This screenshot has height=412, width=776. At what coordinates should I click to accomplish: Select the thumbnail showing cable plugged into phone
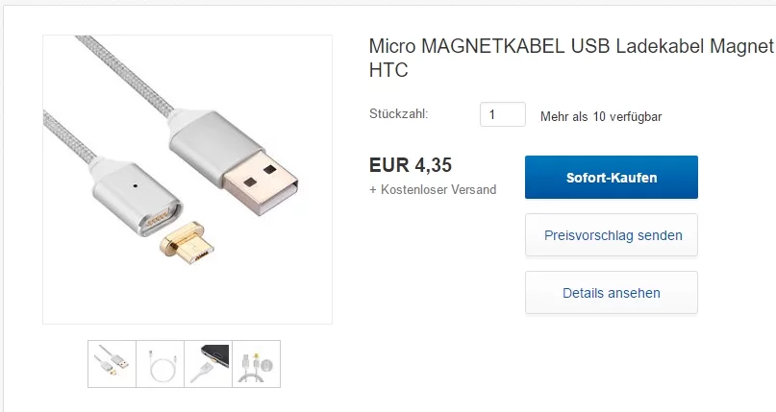tap(208, 364)
